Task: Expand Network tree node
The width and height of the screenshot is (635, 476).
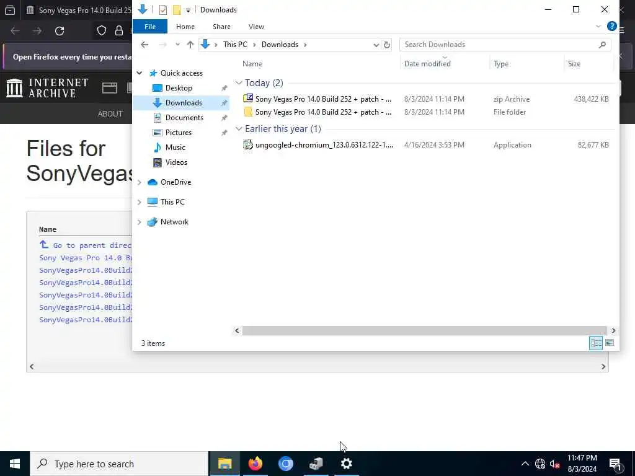Action: click(x=140, y=222)
